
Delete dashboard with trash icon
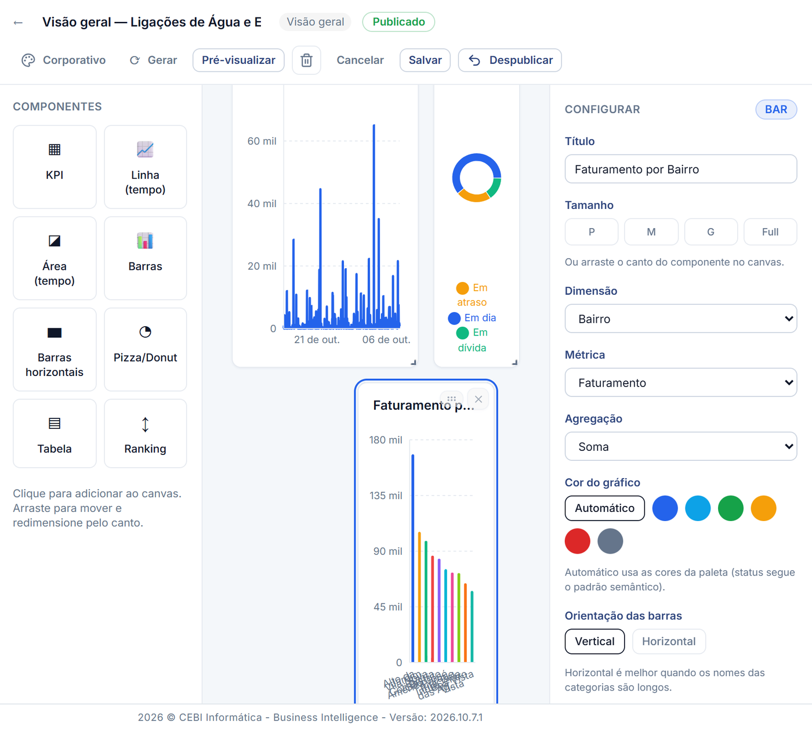point(306,60)
